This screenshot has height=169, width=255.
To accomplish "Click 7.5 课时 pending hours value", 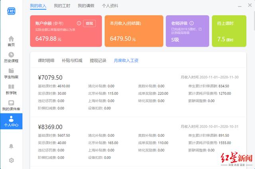I will coord(225,39).
